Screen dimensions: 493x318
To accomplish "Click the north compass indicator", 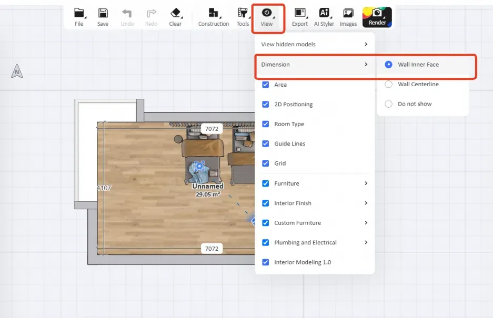I will [17, 72].
